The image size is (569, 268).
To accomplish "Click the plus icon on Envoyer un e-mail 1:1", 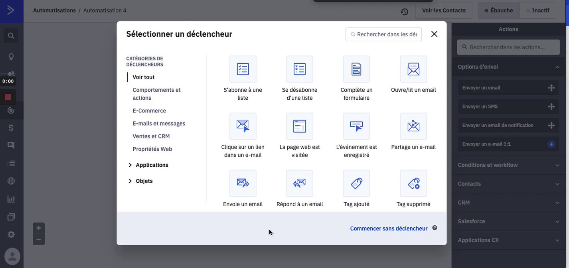I will [551, 144].
